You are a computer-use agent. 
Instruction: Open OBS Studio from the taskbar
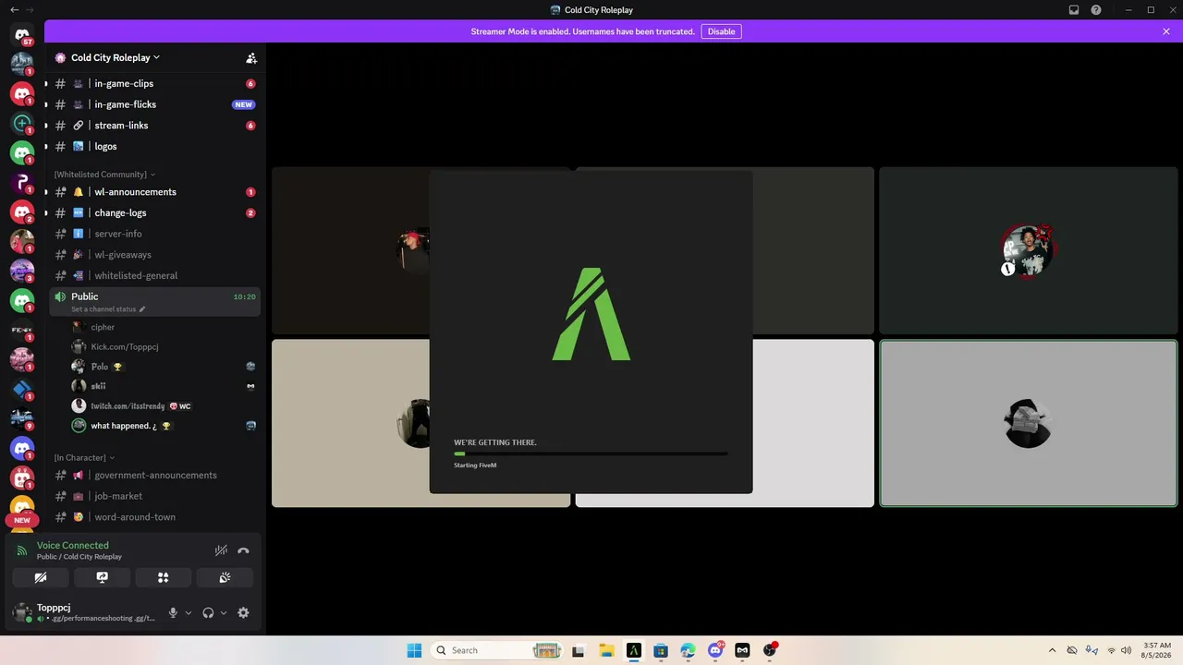(x=770, y=650)
